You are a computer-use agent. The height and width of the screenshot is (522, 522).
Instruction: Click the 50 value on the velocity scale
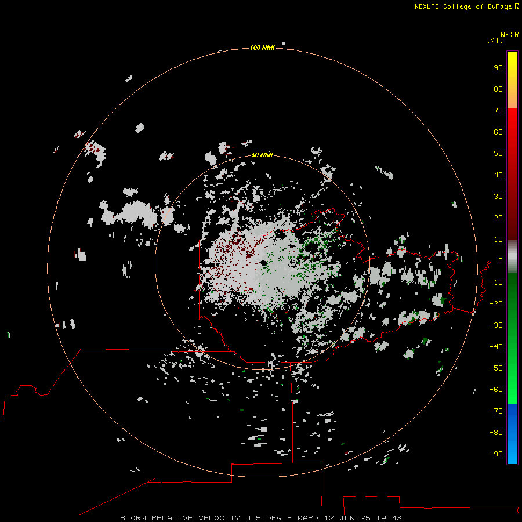[x=498, y=154]
